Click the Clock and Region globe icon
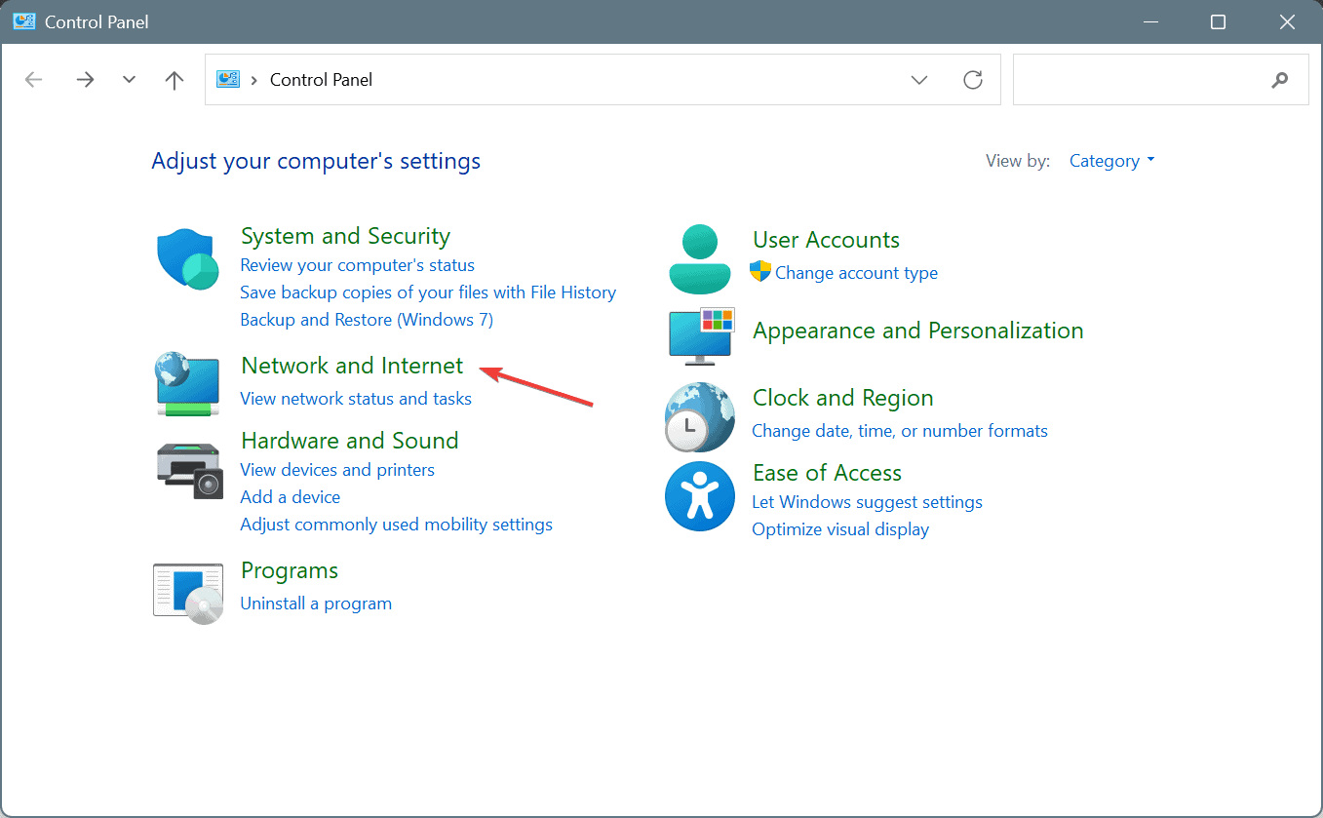This screenshot has height=818, width=1323. 699,416
